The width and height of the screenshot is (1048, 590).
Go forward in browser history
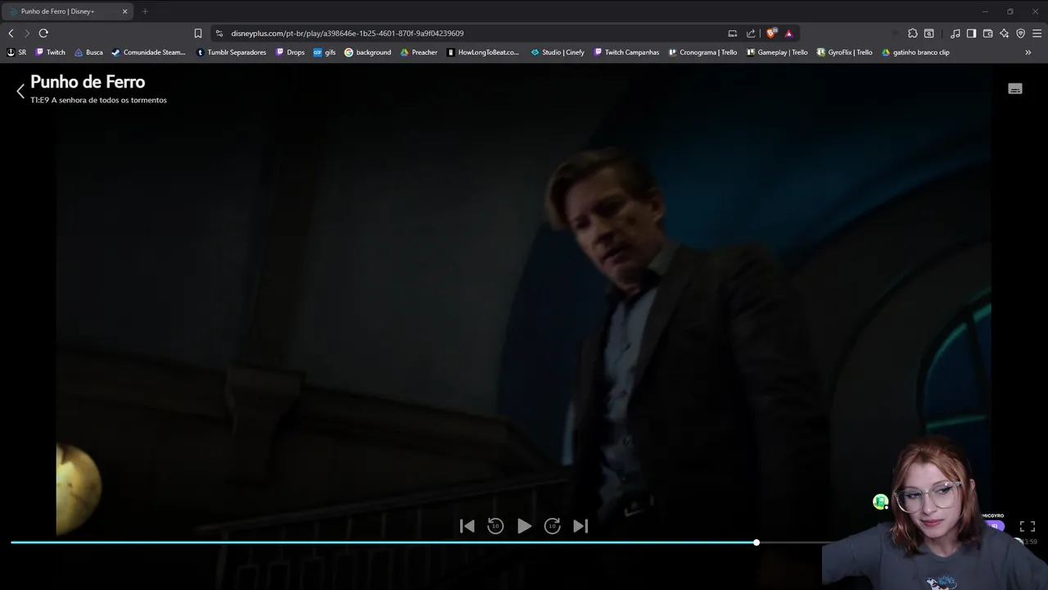pyautogui.click(x=27, y=33)
